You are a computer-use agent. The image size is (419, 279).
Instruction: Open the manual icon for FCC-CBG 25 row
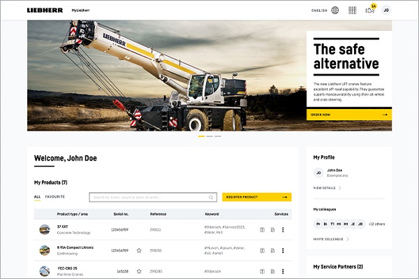263,271
